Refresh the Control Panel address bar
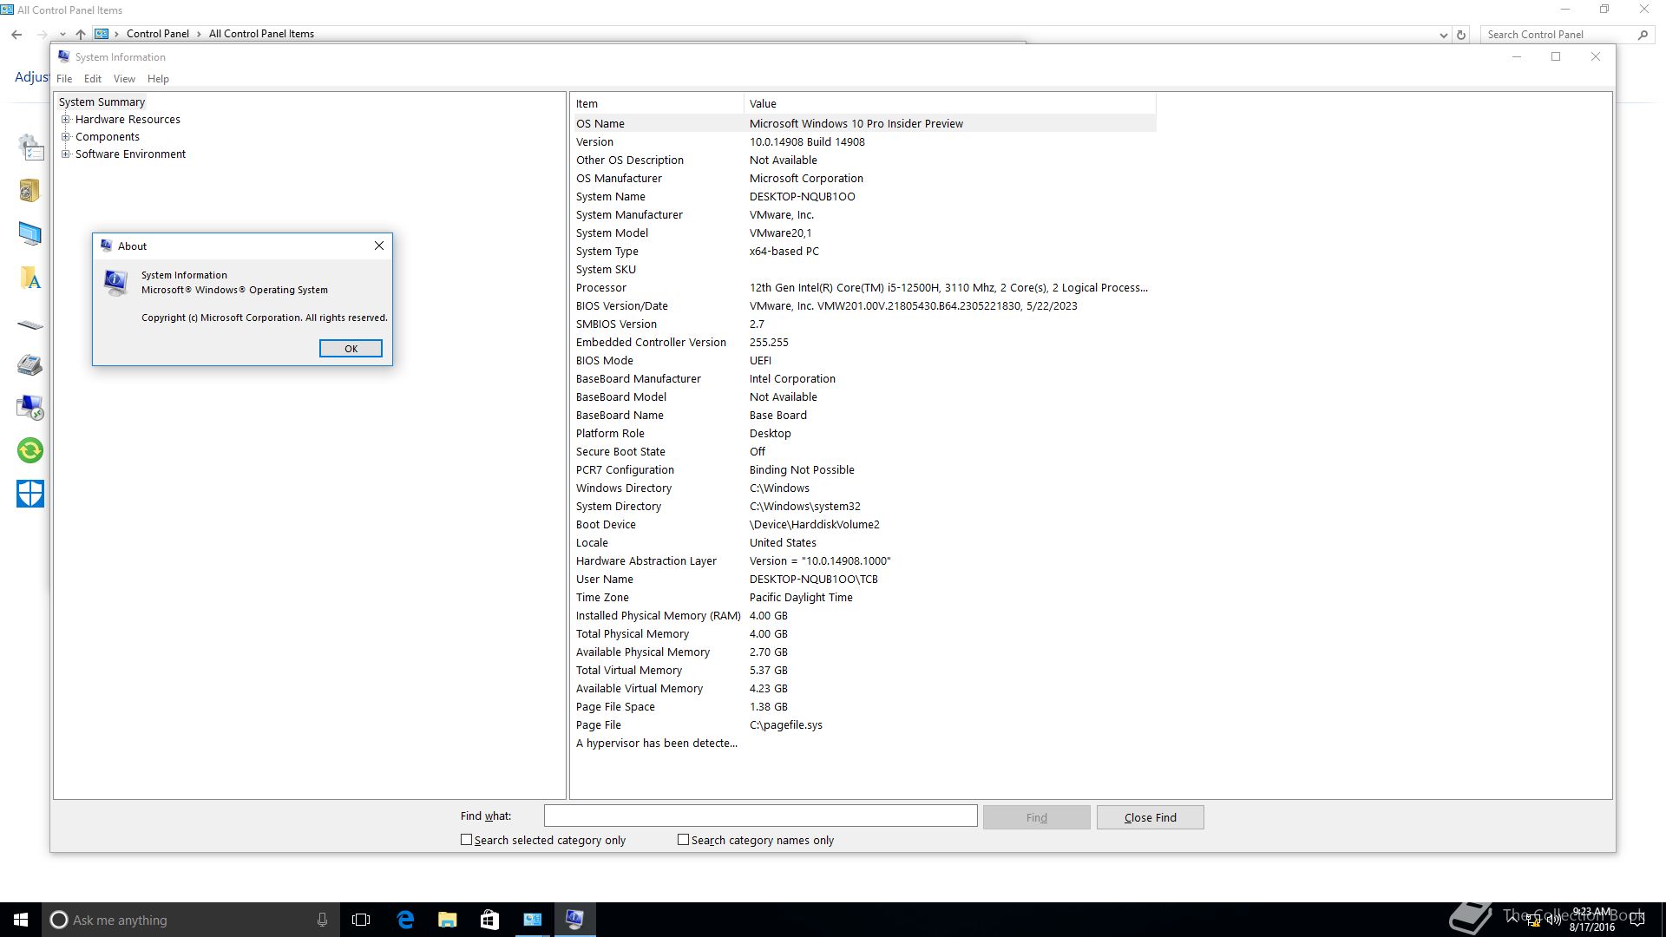1666x937 pixels. tap(1461, 35)
